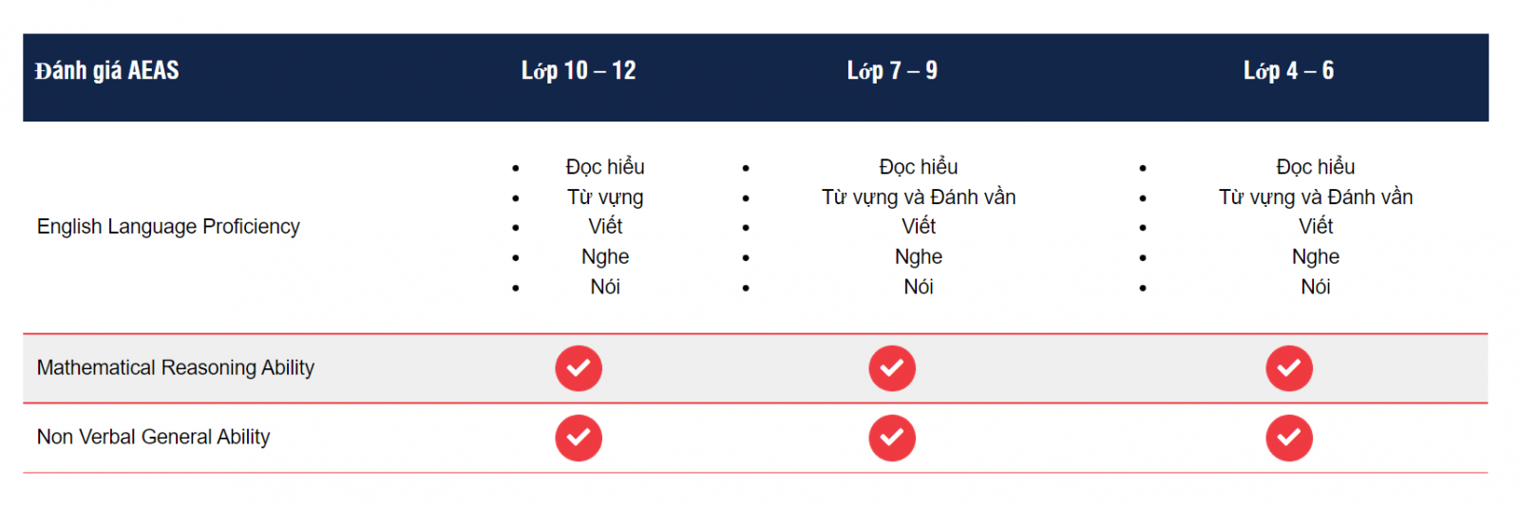1520x506 pixels.
Task: Click Non Verbal checkmark for Lớp 10 – 12
Action: coord(579,438)
